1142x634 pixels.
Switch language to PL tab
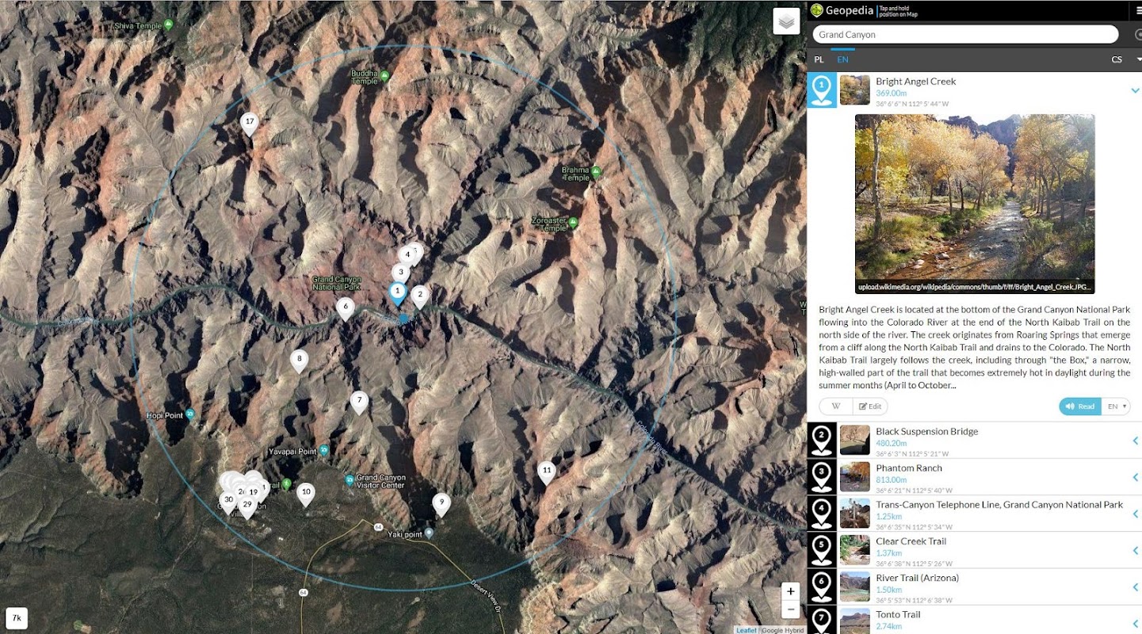point(819,59)
